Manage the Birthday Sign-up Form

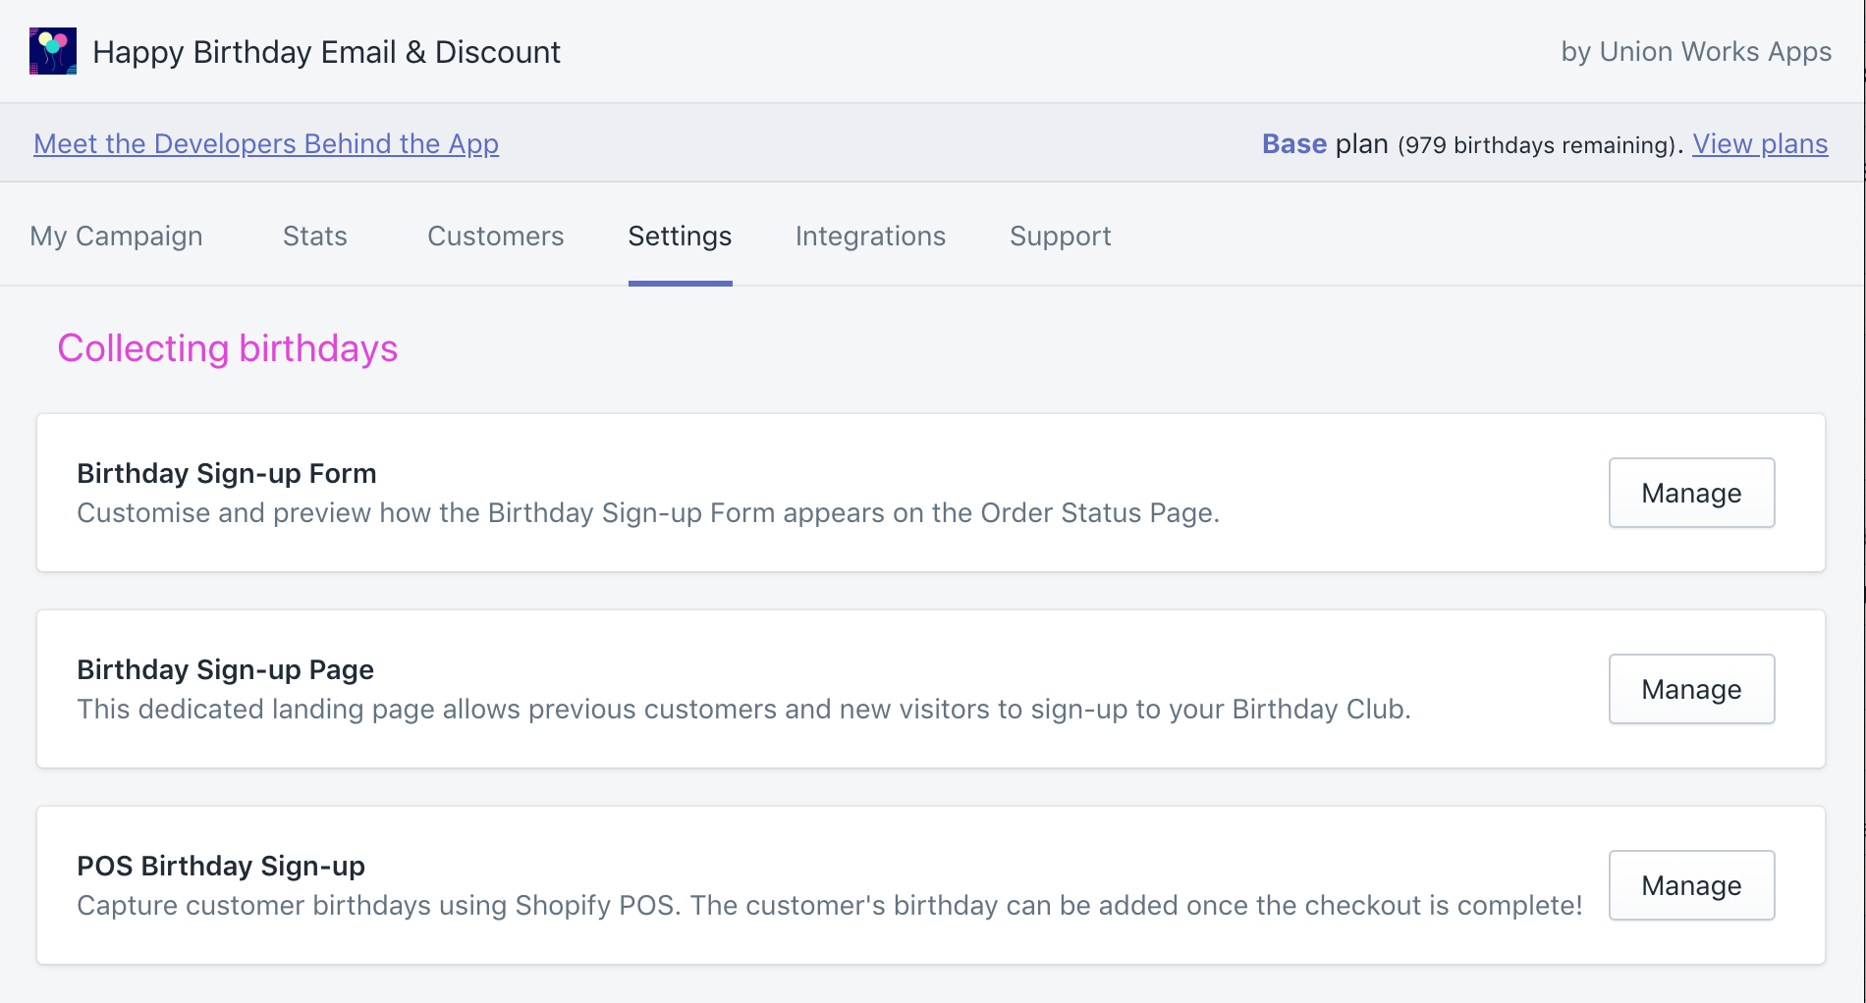point(1690,493)
